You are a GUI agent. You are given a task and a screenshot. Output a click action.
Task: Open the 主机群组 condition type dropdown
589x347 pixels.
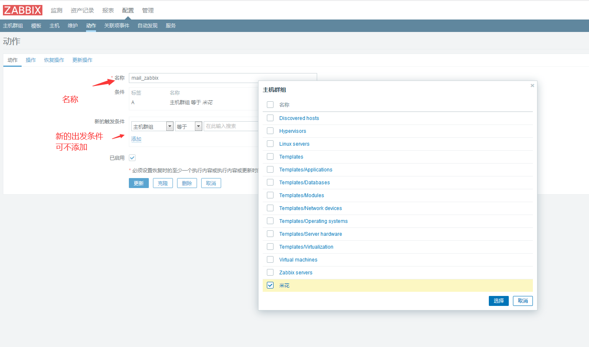(152, 127)
